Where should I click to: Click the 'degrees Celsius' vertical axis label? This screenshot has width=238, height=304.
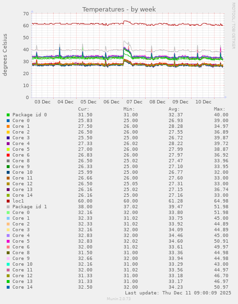coord(5,55)
